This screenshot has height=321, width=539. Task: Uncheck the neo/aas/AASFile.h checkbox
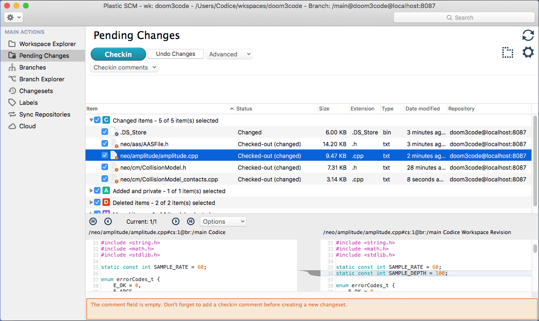[x=105, y=143]
